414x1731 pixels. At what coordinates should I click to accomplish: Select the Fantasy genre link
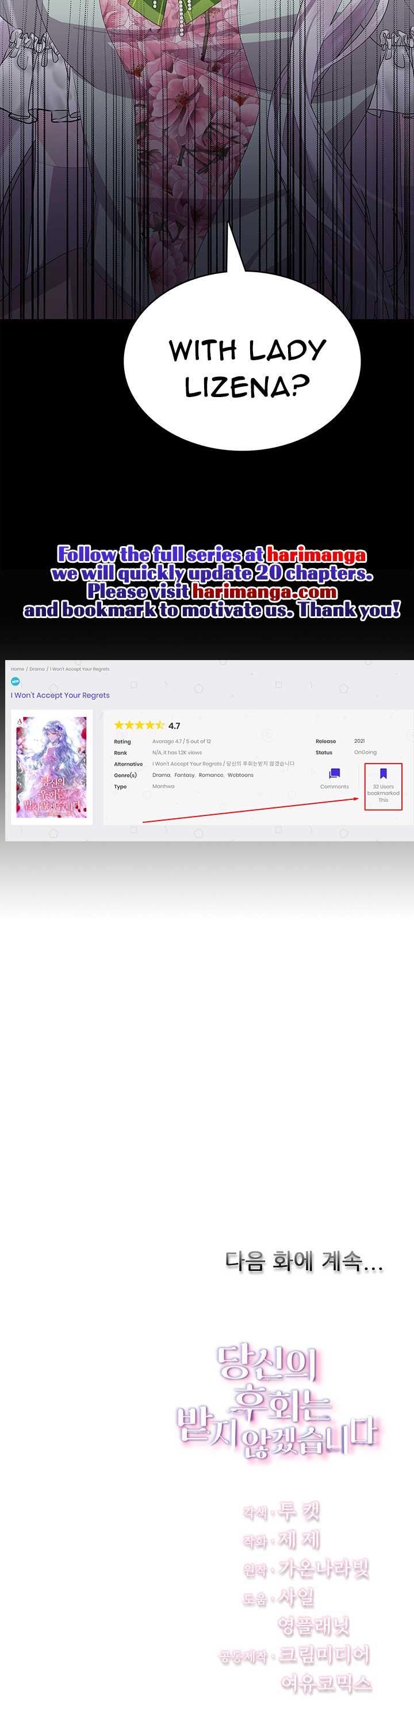[x=185, y=775]
